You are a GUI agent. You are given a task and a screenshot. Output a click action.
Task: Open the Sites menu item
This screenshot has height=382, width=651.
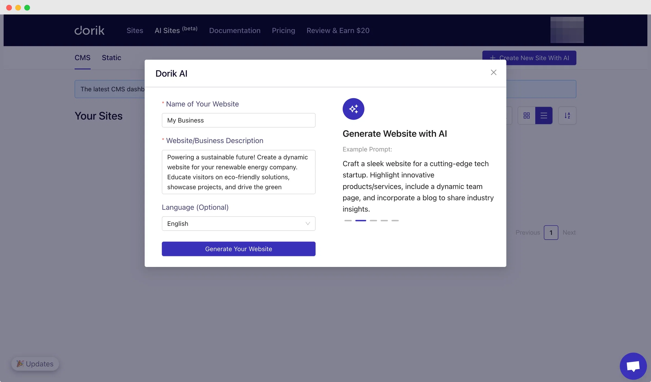coord(135,30)
